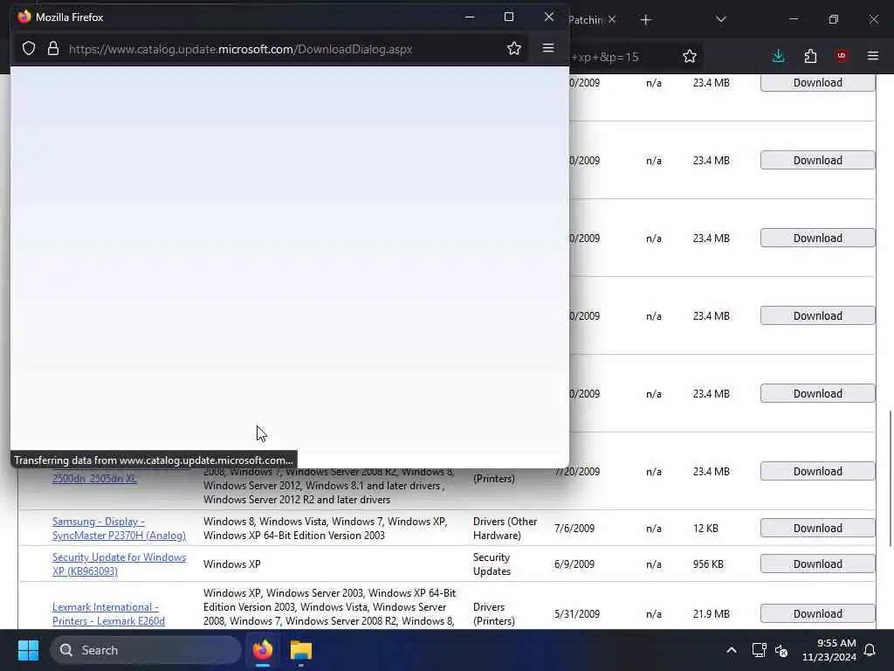Click the '5/31/2009' date cell
Screen dimensions: 894x671
[576, 614]
